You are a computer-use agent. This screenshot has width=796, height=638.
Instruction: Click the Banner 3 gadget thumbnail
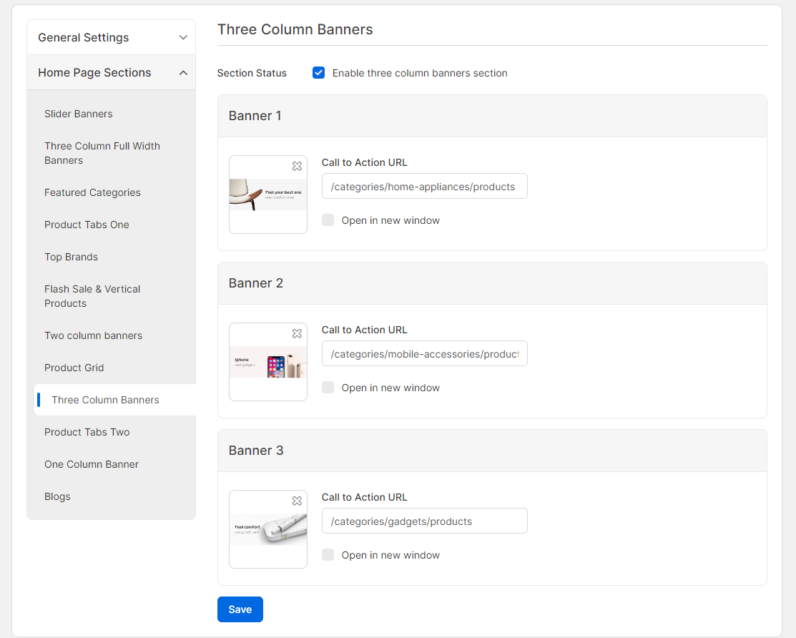point(267,530)
